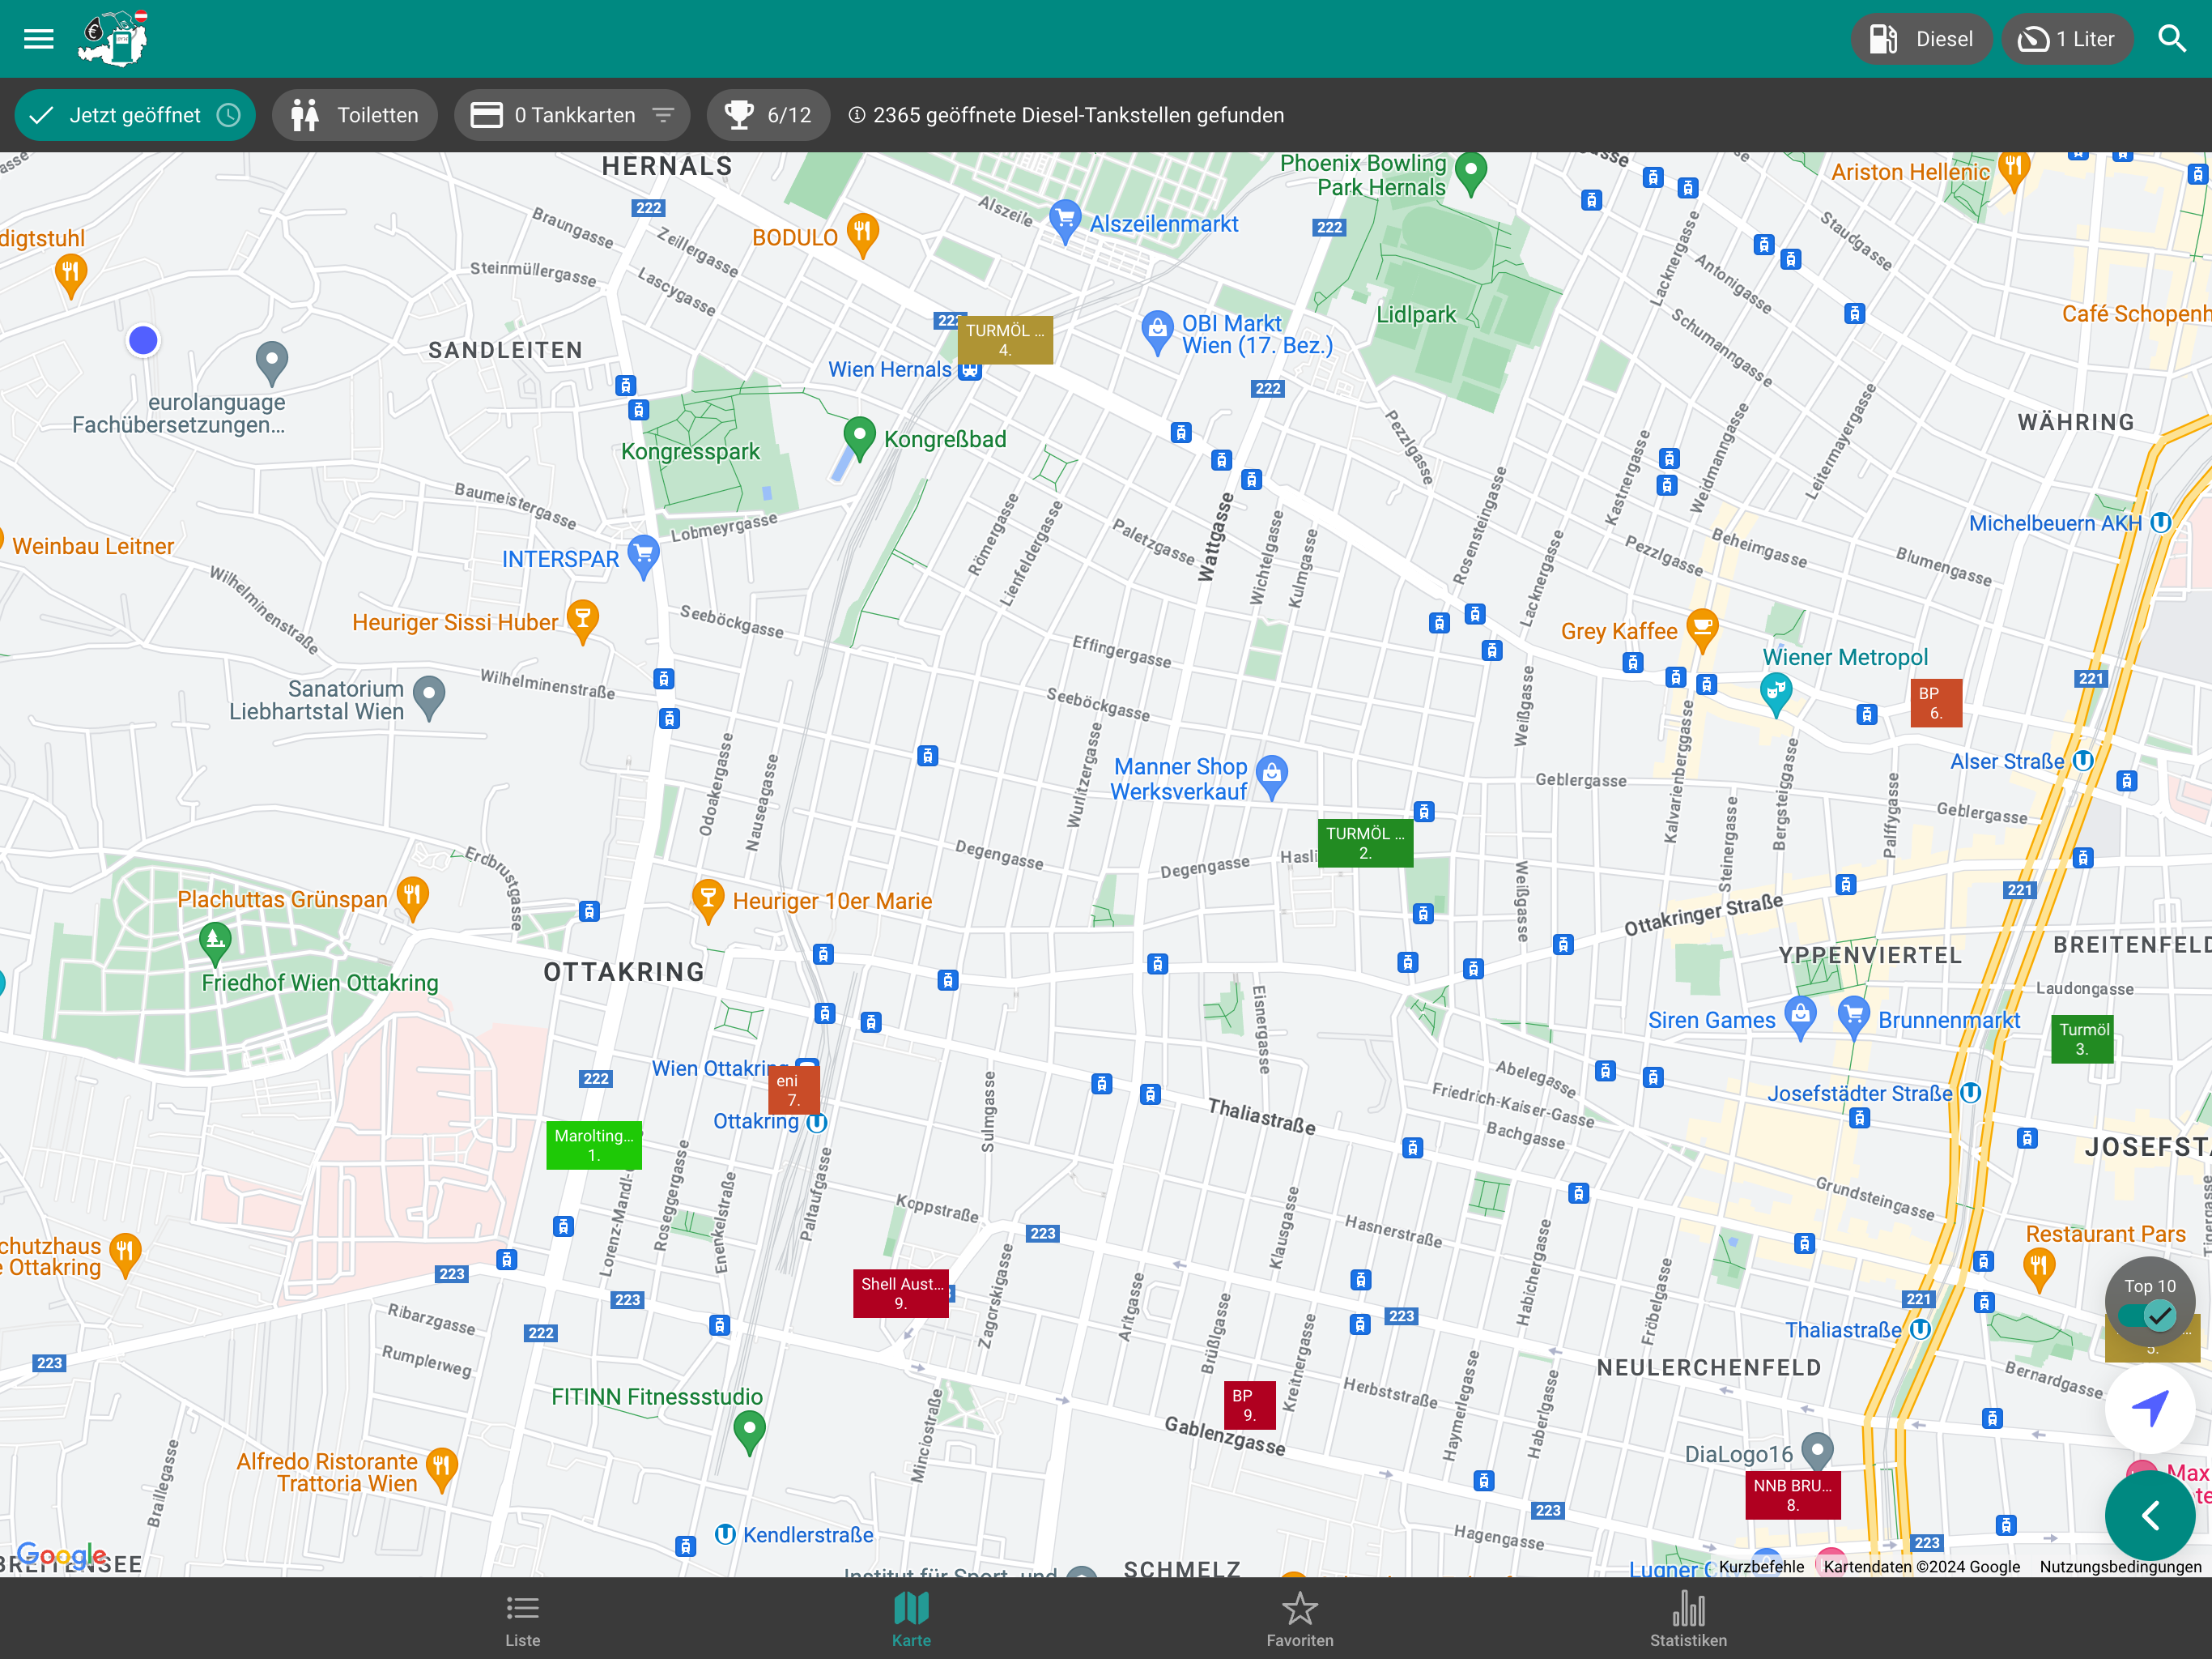Tap Ariston Hellenic restaurant pin
This screenshot has height=1659, width=2212.
click(x=2014, y=171)
